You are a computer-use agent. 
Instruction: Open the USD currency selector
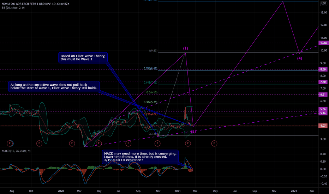(324, 4)
